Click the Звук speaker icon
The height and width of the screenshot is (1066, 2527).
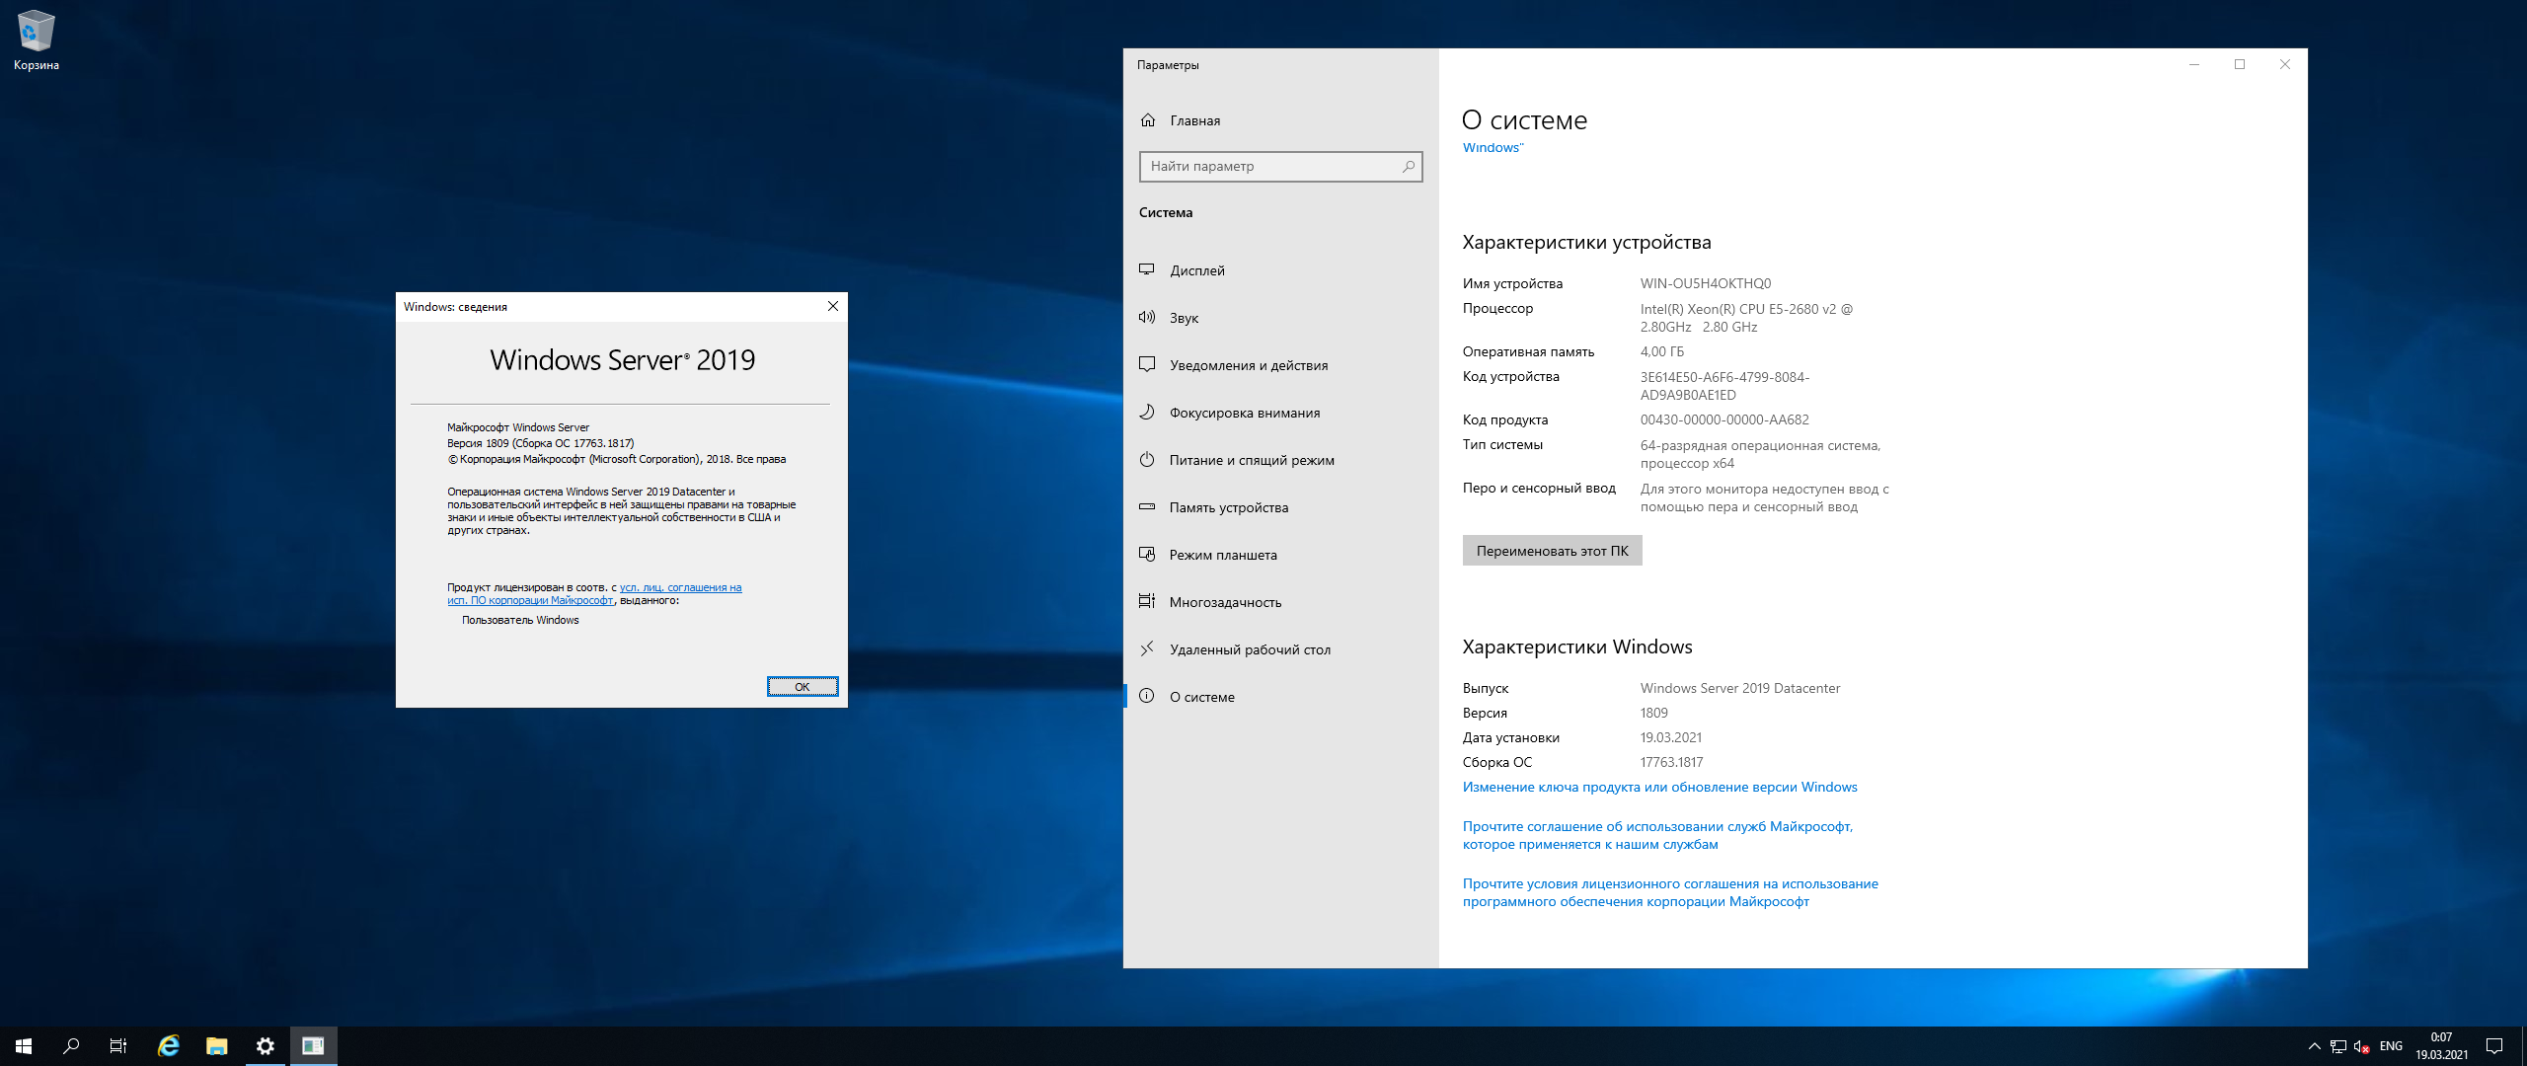click(x=1147, y=317)
